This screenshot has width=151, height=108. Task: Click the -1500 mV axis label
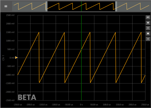pos(10,83)
